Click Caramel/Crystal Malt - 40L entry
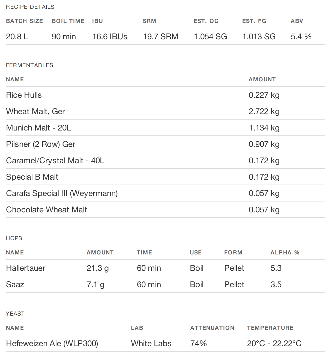This screenshot has width=329, height=356. (x=55, y=161)
